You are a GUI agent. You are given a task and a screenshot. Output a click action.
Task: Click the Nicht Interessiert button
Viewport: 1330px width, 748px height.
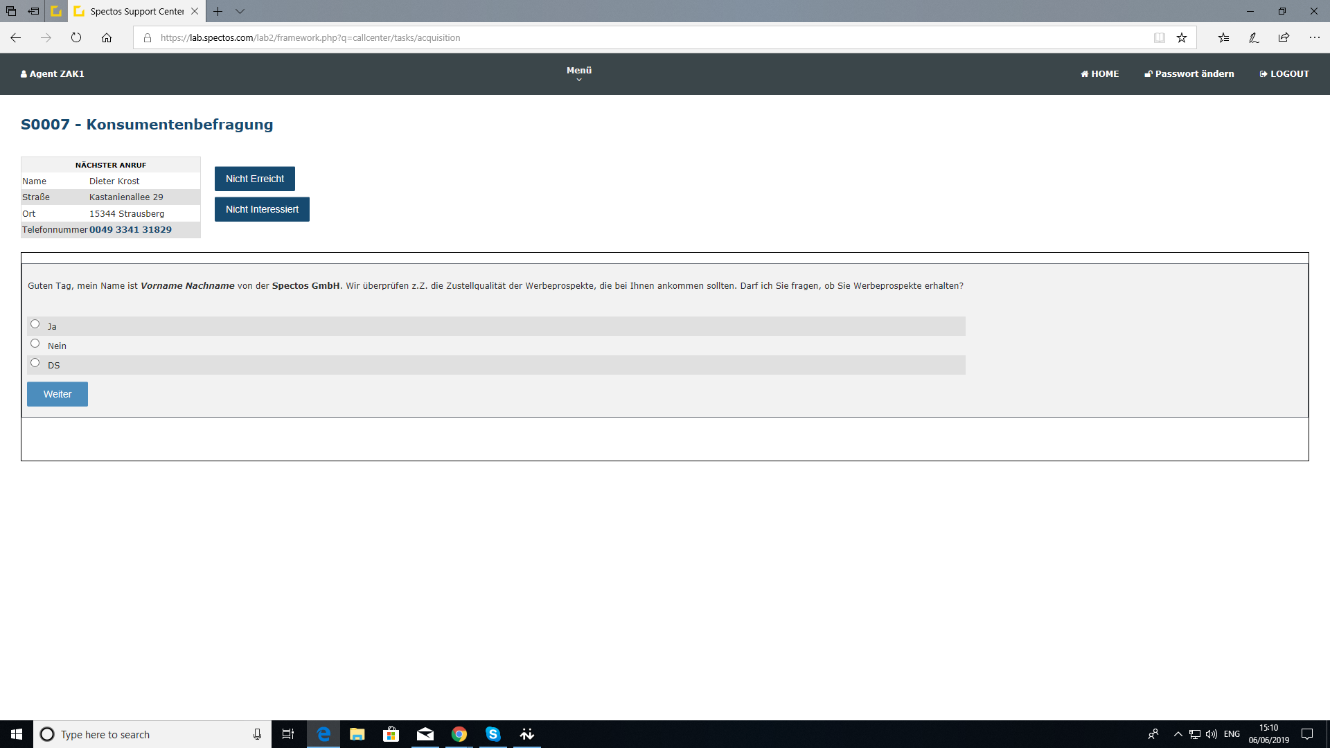click(262, 209)
